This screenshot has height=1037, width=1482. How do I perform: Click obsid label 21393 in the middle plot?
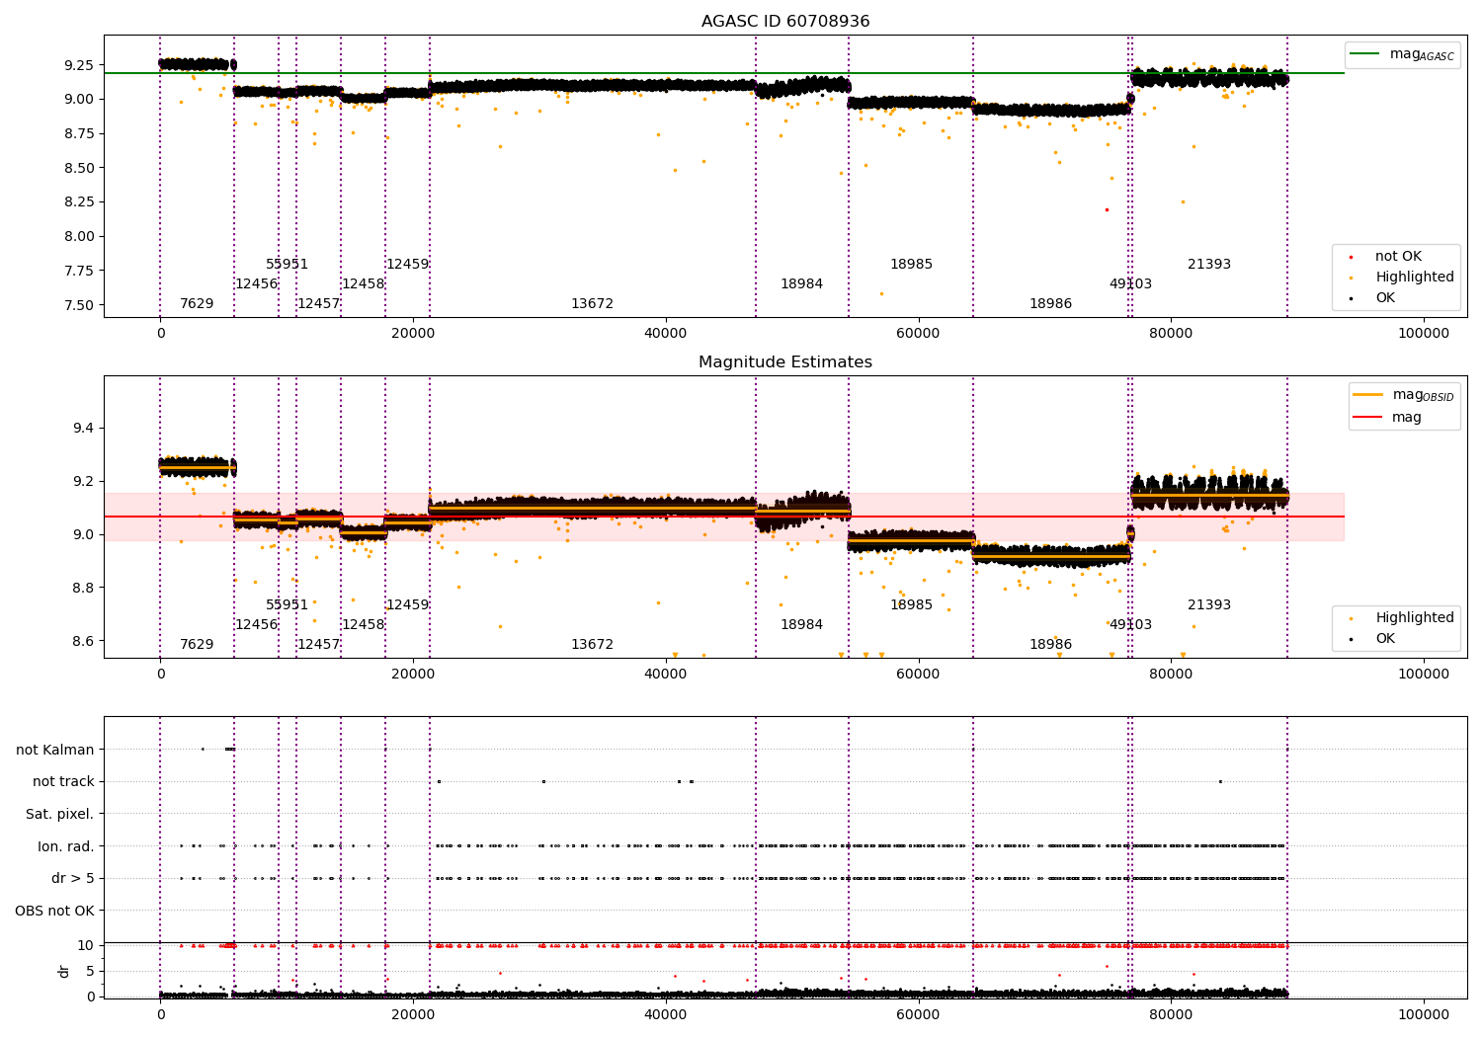pyautogui.click(x=1209, y=605)
